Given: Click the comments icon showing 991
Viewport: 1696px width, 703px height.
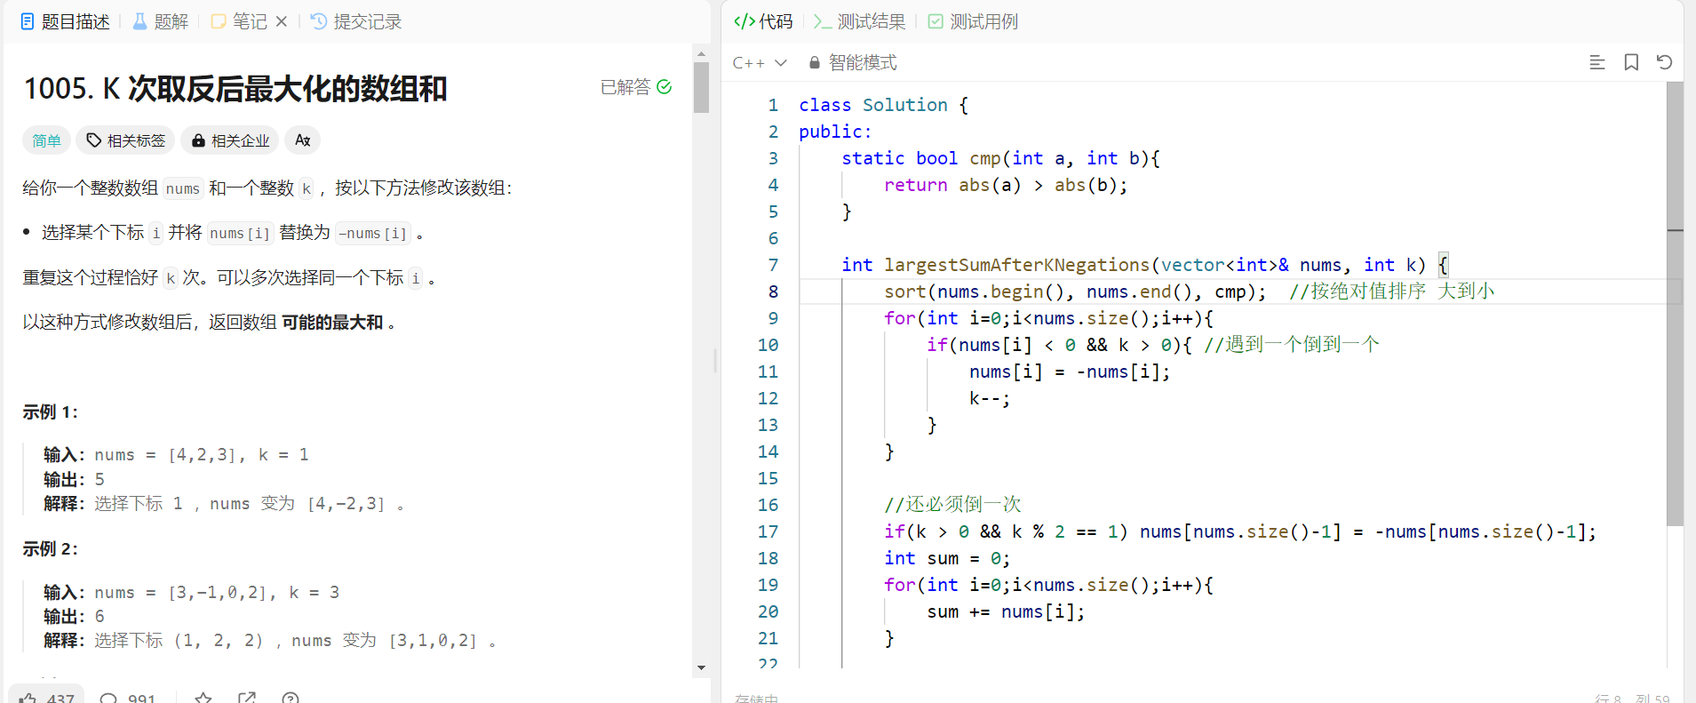Looking at the screenshot, I should coord(127,697).
